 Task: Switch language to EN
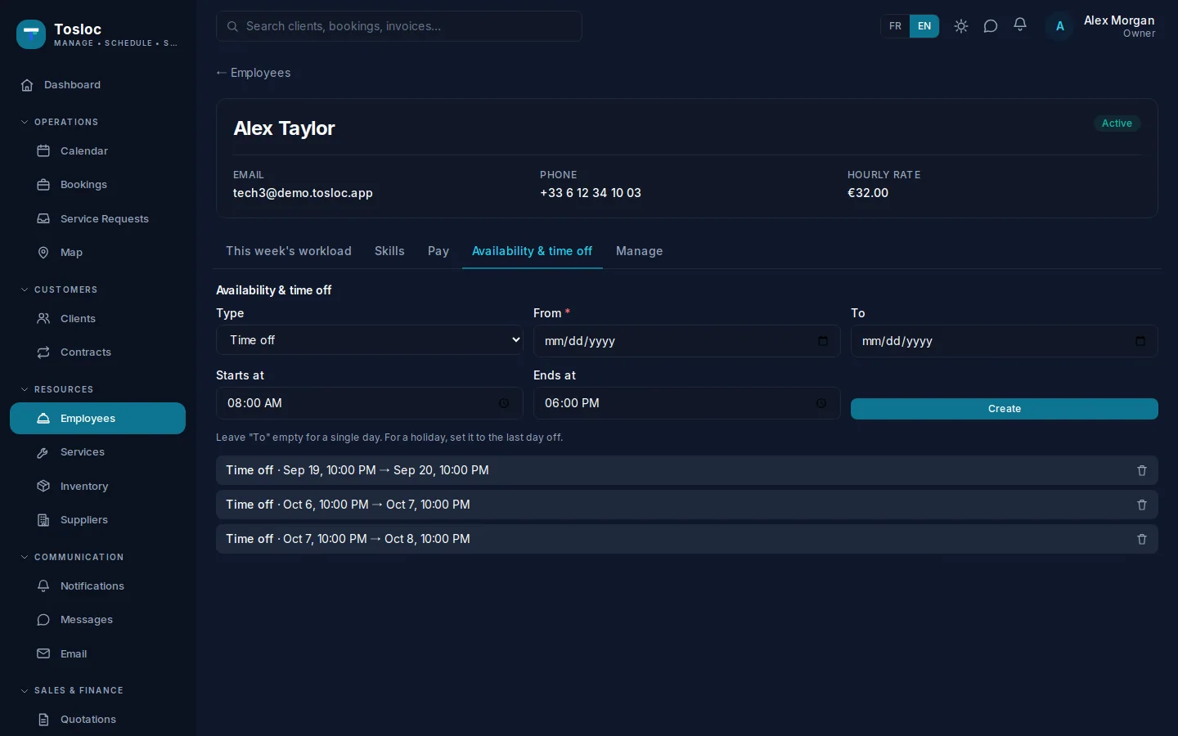pyautogui.click(x=924, y=26)
